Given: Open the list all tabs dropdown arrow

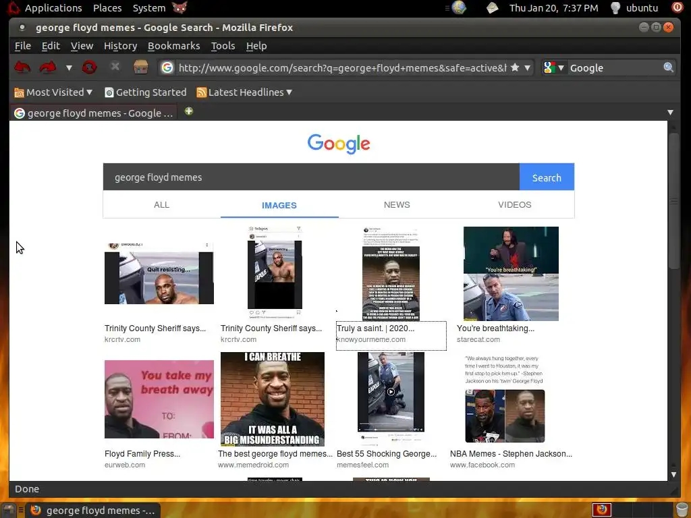Looking at the screenshot, I should point(670,113).
